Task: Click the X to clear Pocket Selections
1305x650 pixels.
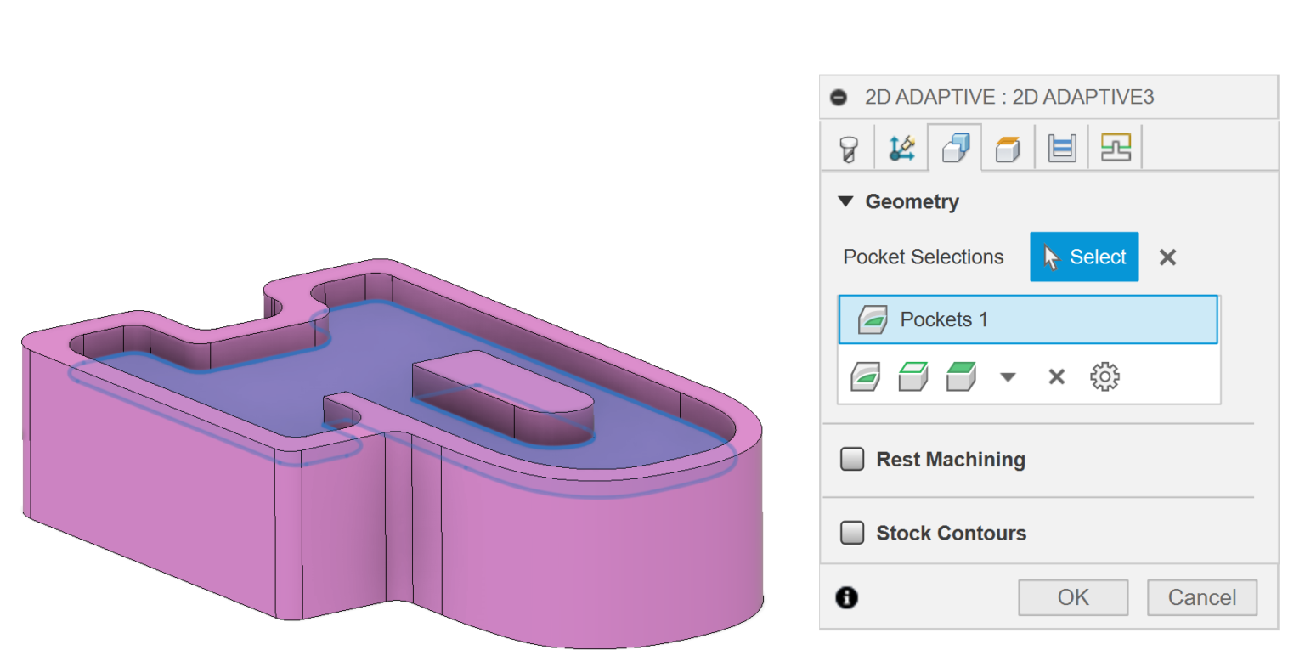Action: 1167,257
